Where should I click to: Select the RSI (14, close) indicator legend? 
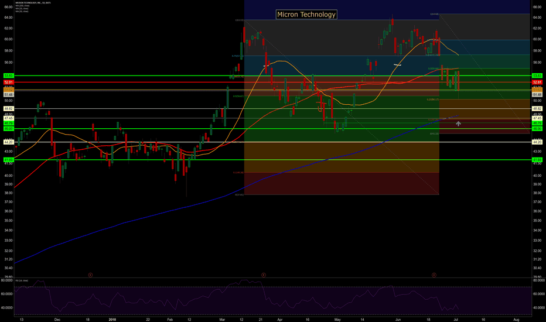coord(22,280)
